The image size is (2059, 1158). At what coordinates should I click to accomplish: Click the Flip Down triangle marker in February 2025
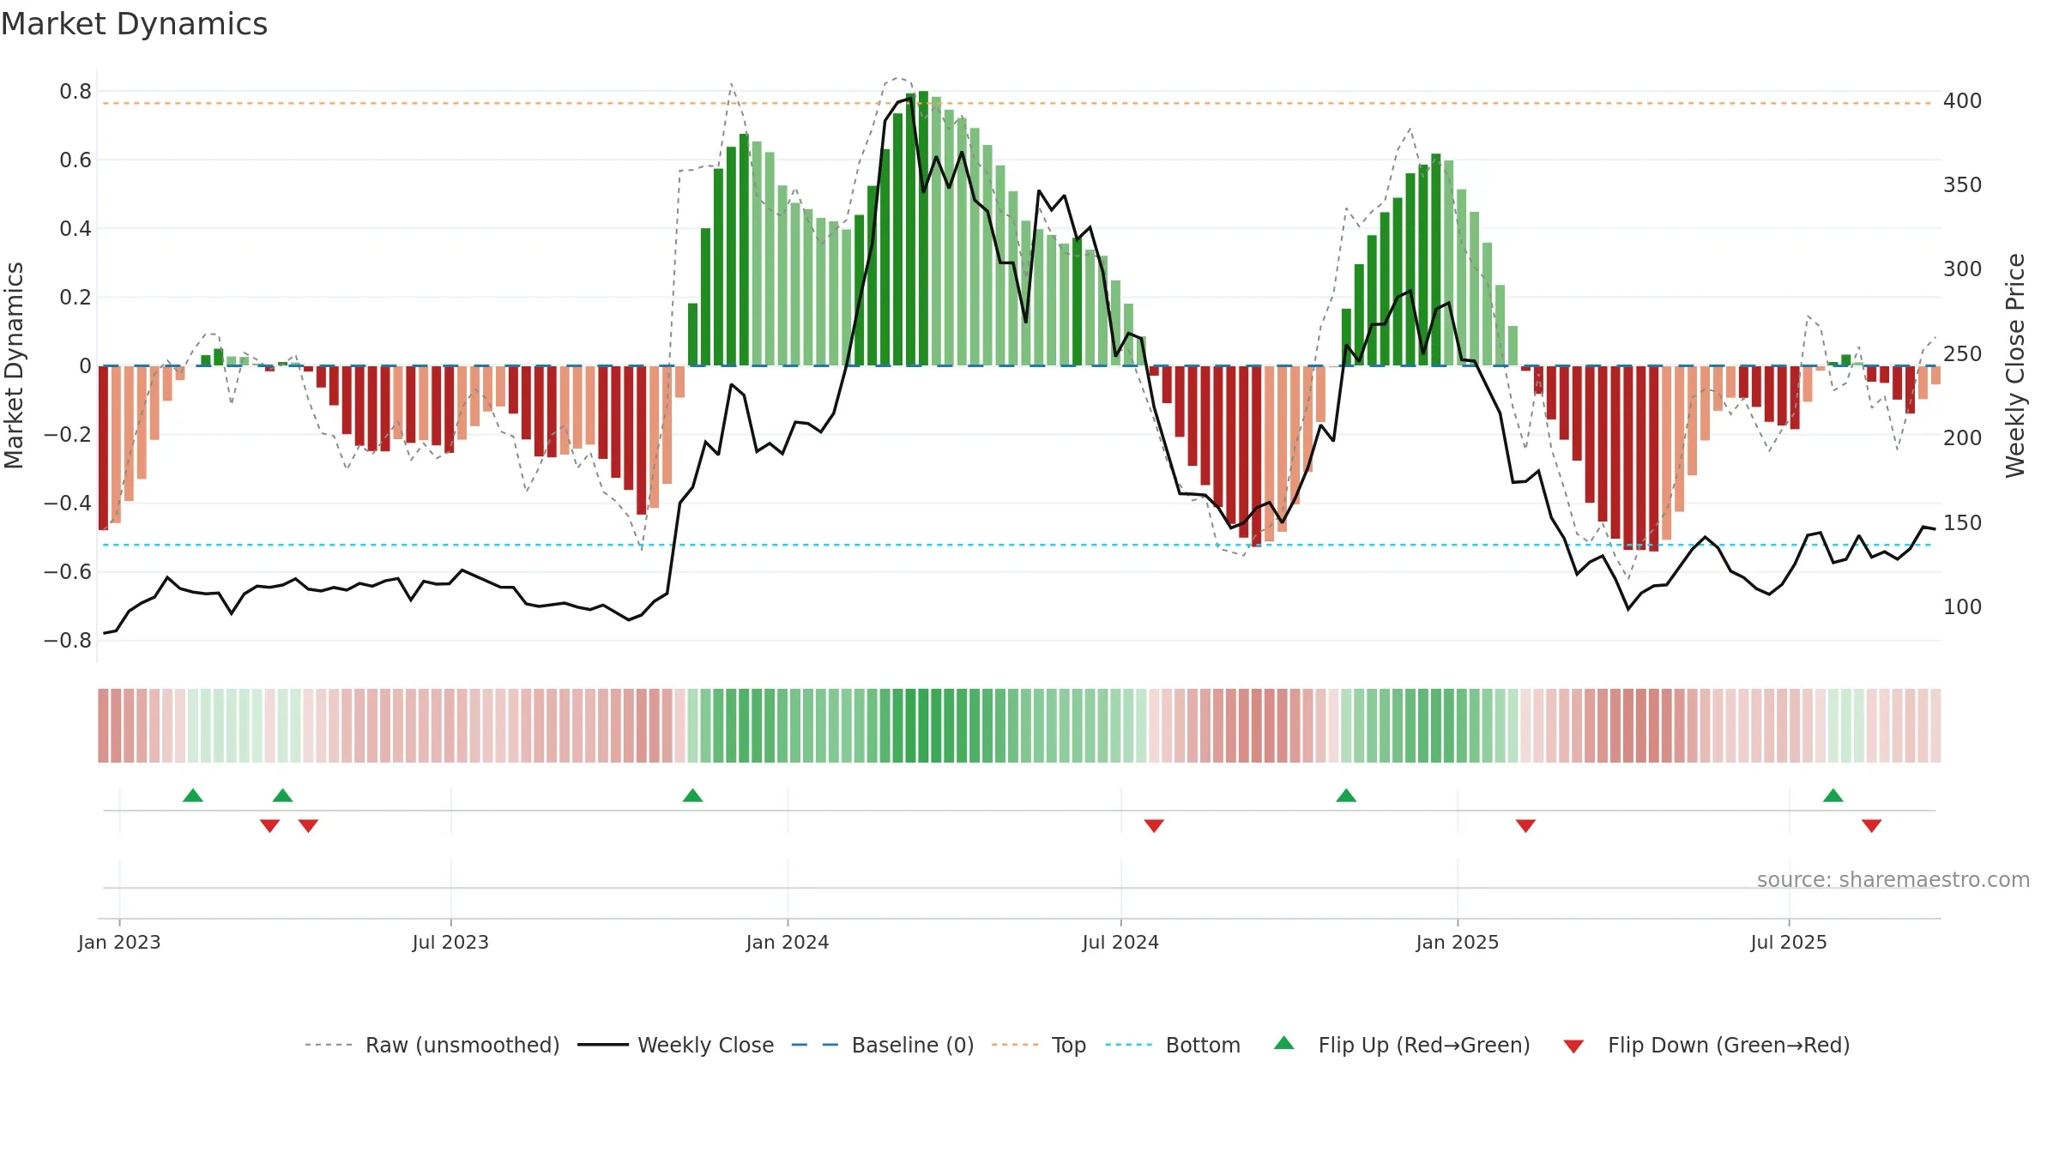coord(1525,825)
